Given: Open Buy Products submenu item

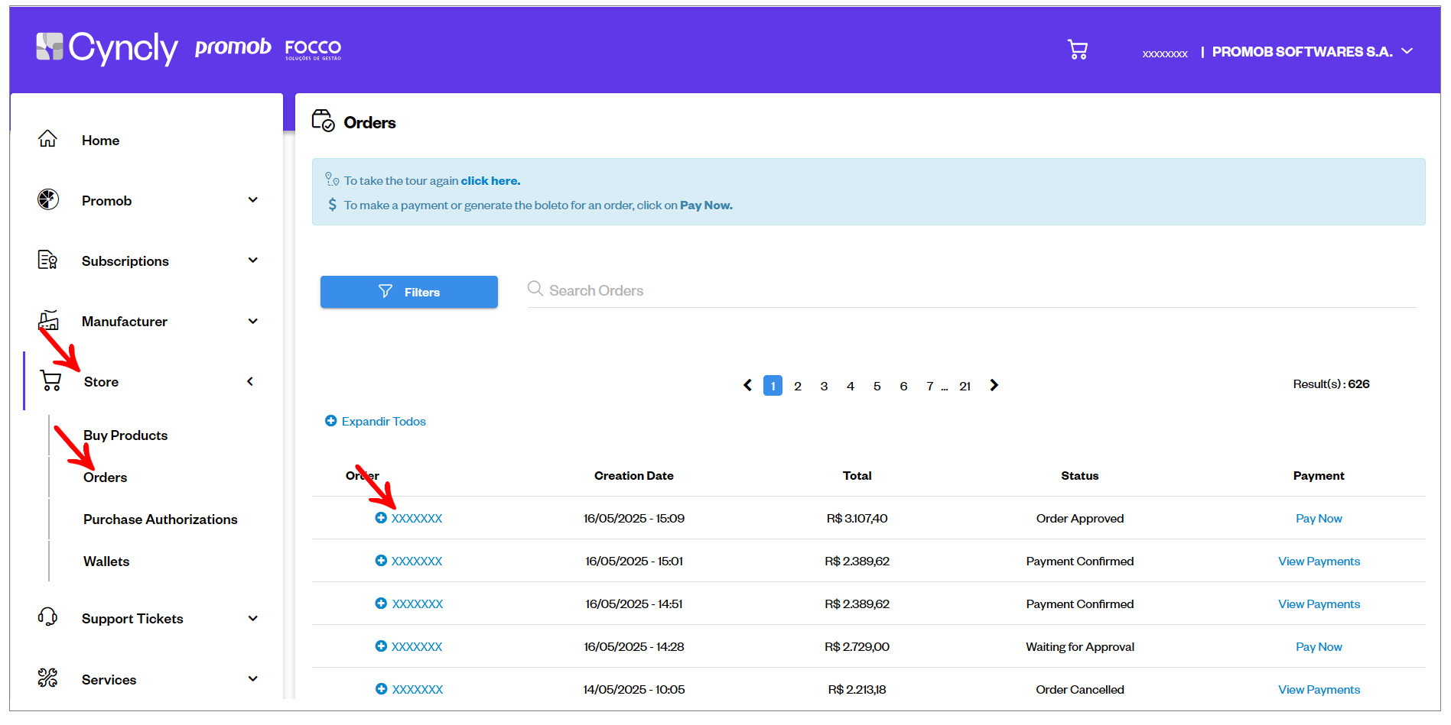Looking at the screenshot, I should click(125, 435).
